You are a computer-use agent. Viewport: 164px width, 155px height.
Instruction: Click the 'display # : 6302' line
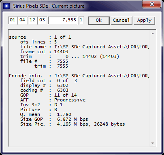(44, 85)
